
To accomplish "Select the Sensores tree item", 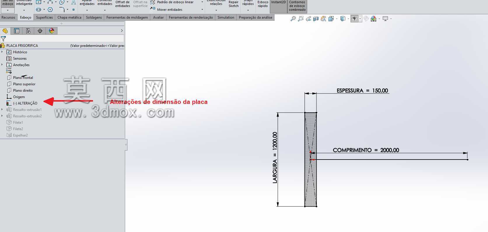I will pyautogui.click(x=17, y=58).
